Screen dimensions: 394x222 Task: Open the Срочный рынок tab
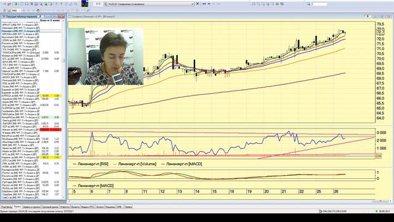click(x=50, y=207)
